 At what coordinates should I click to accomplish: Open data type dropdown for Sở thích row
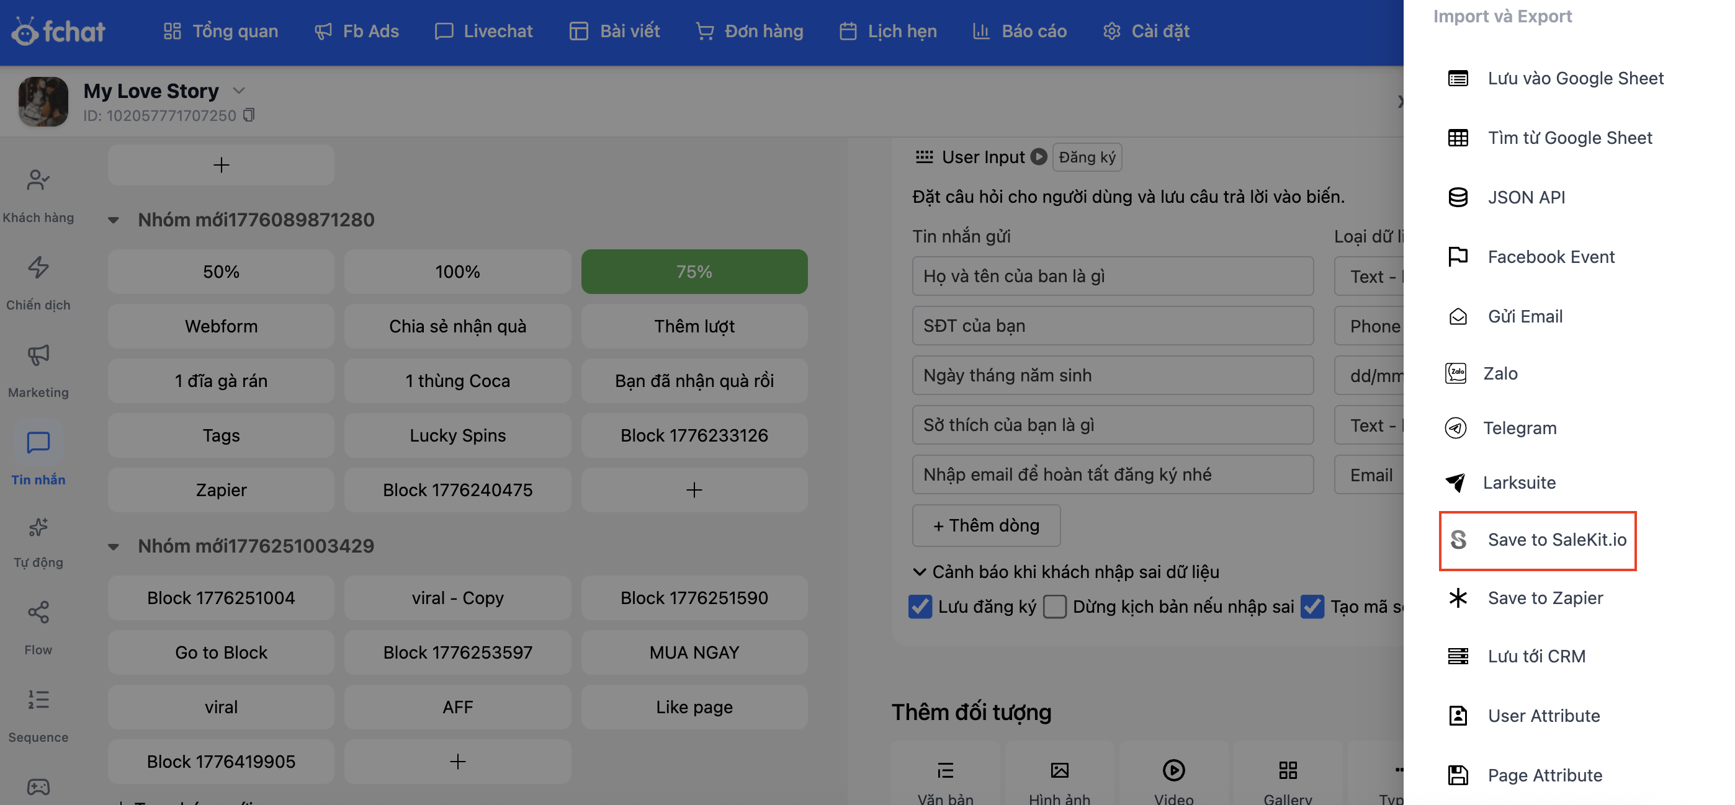pyautogui.click(x=1370, y=425)
